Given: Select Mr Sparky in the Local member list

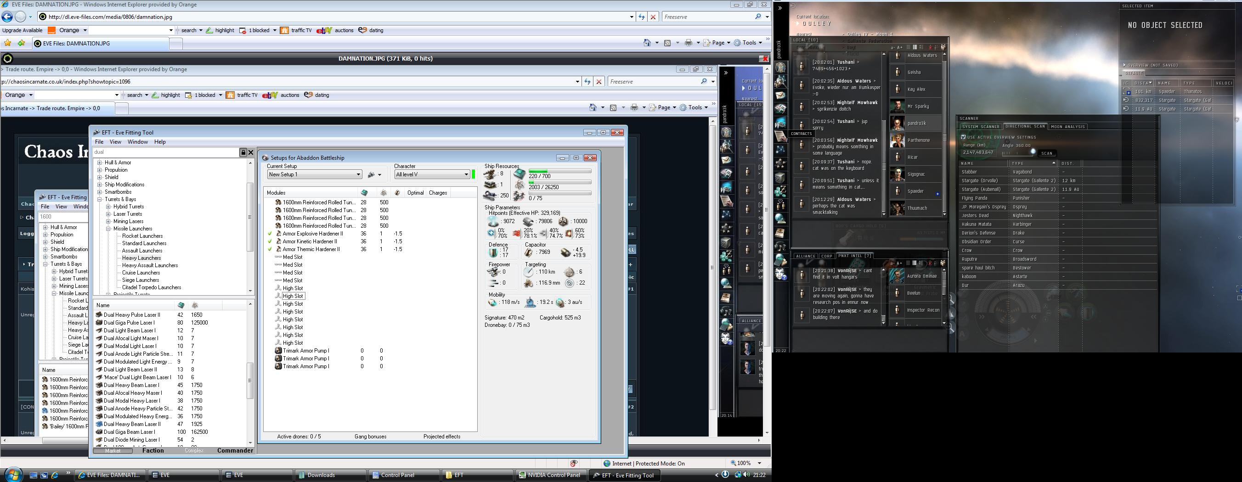Looking at the screenshot, I should (x=916, y=106).
